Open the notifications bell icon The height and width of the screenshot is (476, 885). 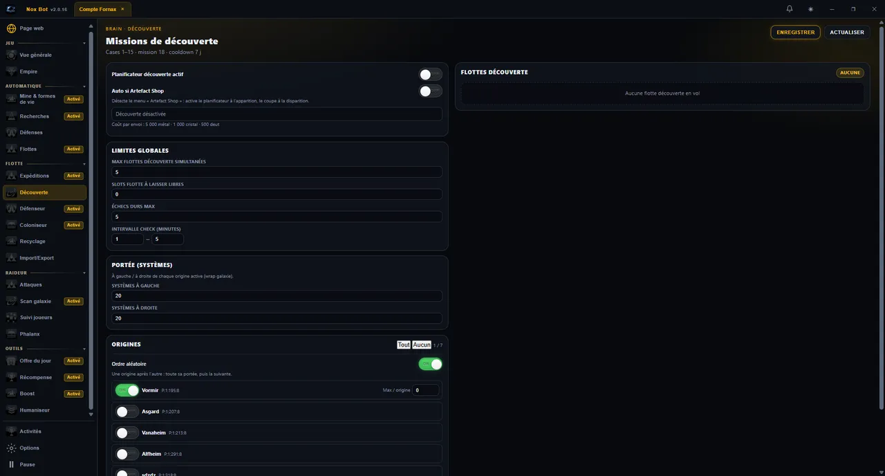pos(790,9)
